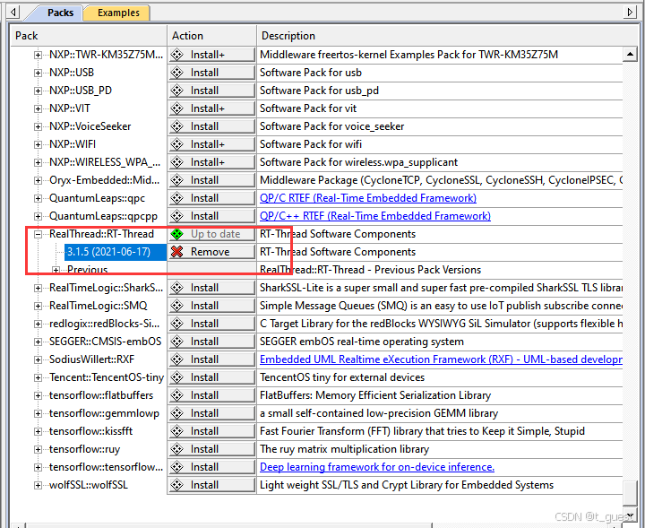This screenshot has width=645, height=528.
Task: Install the Tencent::TencentOS-tiny pack
Action: click(x=211, y=377)
